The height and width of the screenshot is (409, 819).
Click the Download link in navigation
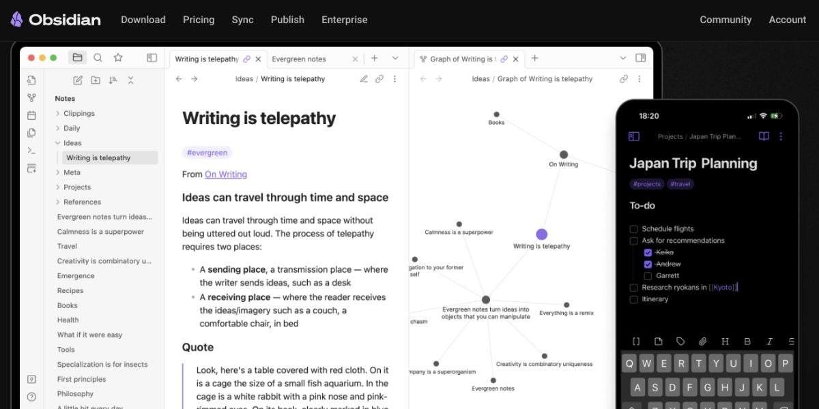point(143,20)
